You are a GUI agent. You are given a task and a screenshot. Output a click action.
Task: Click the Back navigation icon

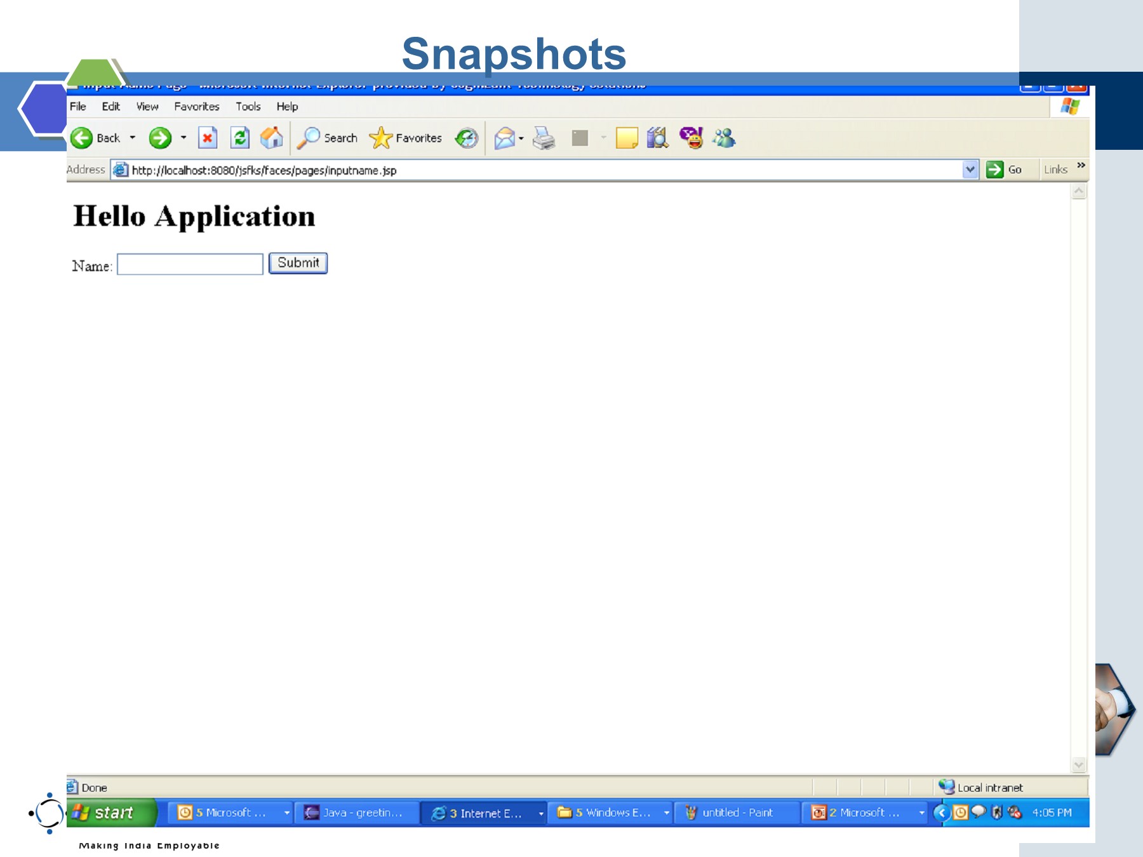point(81,138)
